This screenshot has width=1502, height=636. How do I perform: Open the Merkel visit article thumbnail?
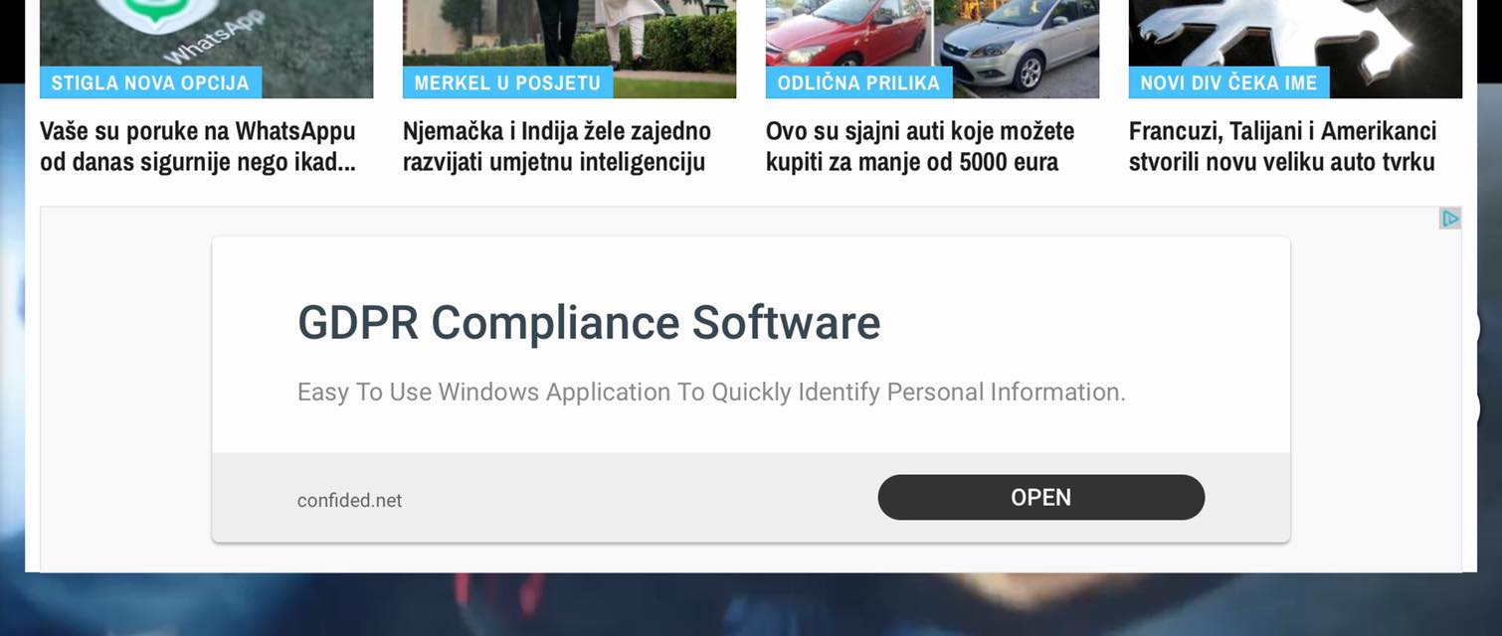pyautogui.click(x=569, y=49)
